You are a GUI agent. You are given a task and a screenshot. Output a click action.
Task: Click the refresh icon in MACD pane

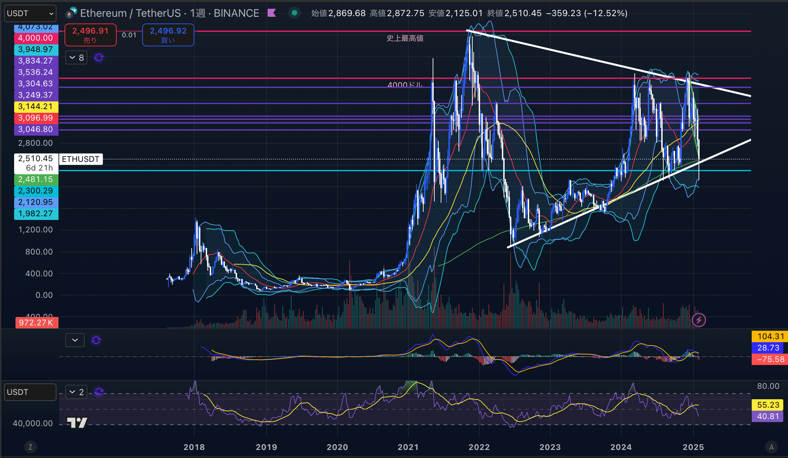click(96, 340)
